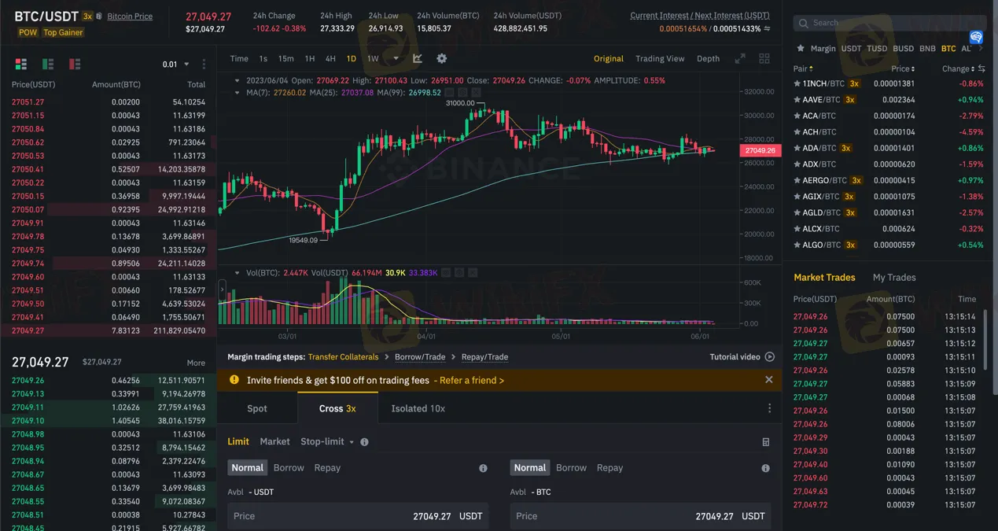Switch to the Isolated 10x tab
Viewport: 998px width, 531px height.
[x=418, y=408]
